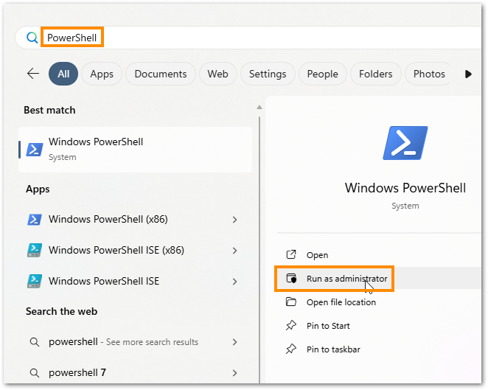Click the Windows PowerShell ISE (x86) icon
488x390 pixels.
click(34, 250)
